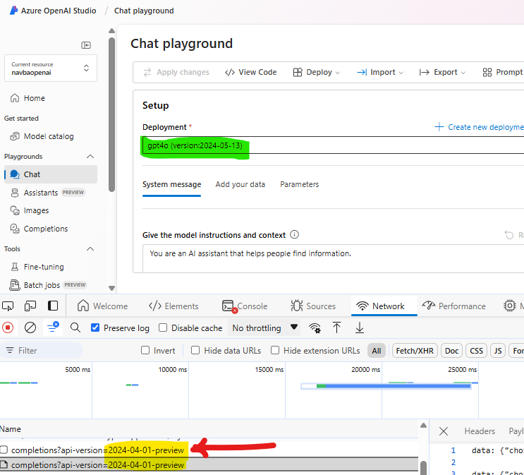Open the DevTools Elements tab
524x475 pixels.
pos(173,306)
